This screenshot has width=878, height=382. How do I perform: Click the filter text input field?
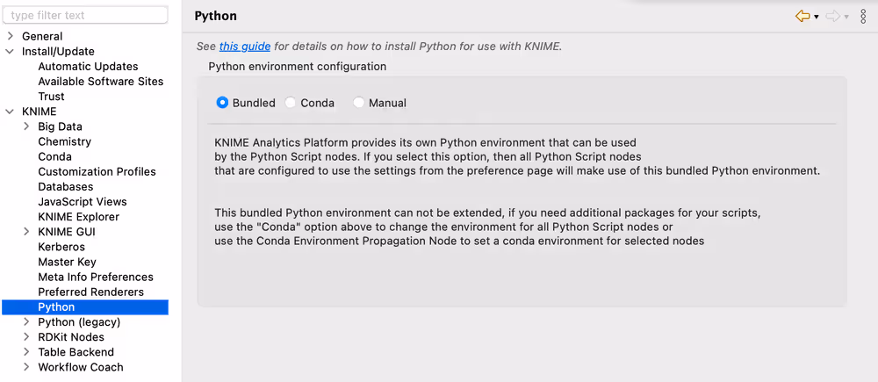(84, 15)
